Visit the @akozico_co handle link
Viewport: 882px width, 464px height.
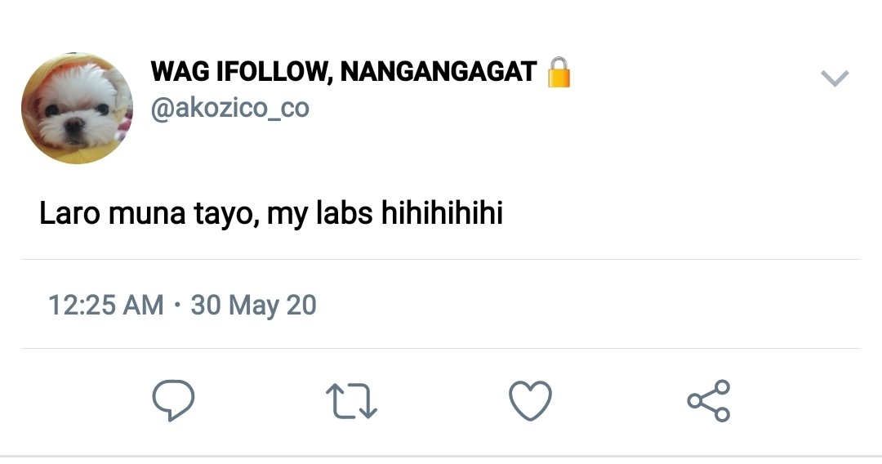pos(229,108)
